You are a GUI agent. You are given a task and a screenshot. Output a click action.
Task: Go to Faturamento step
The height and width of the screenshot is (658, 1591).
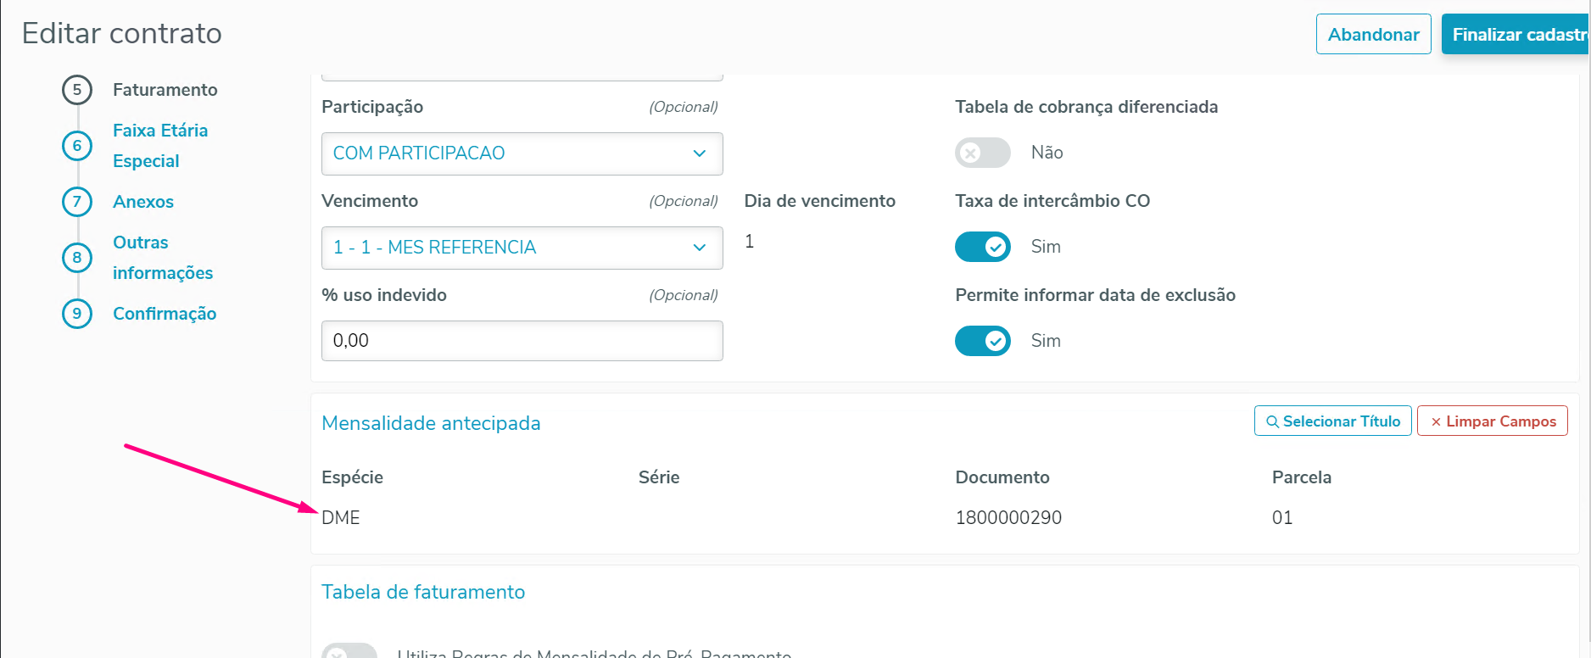165,90
